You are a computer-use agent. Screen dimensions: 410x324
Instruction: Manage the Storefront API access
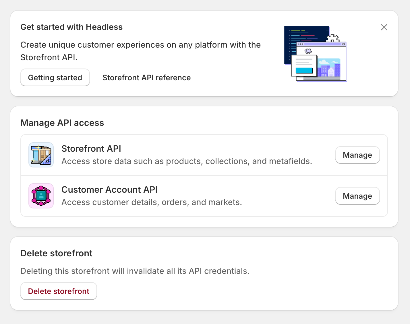357,155
